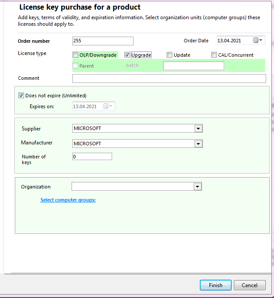
Task: Select the Number of keys field
Action: tap(92, 157)
